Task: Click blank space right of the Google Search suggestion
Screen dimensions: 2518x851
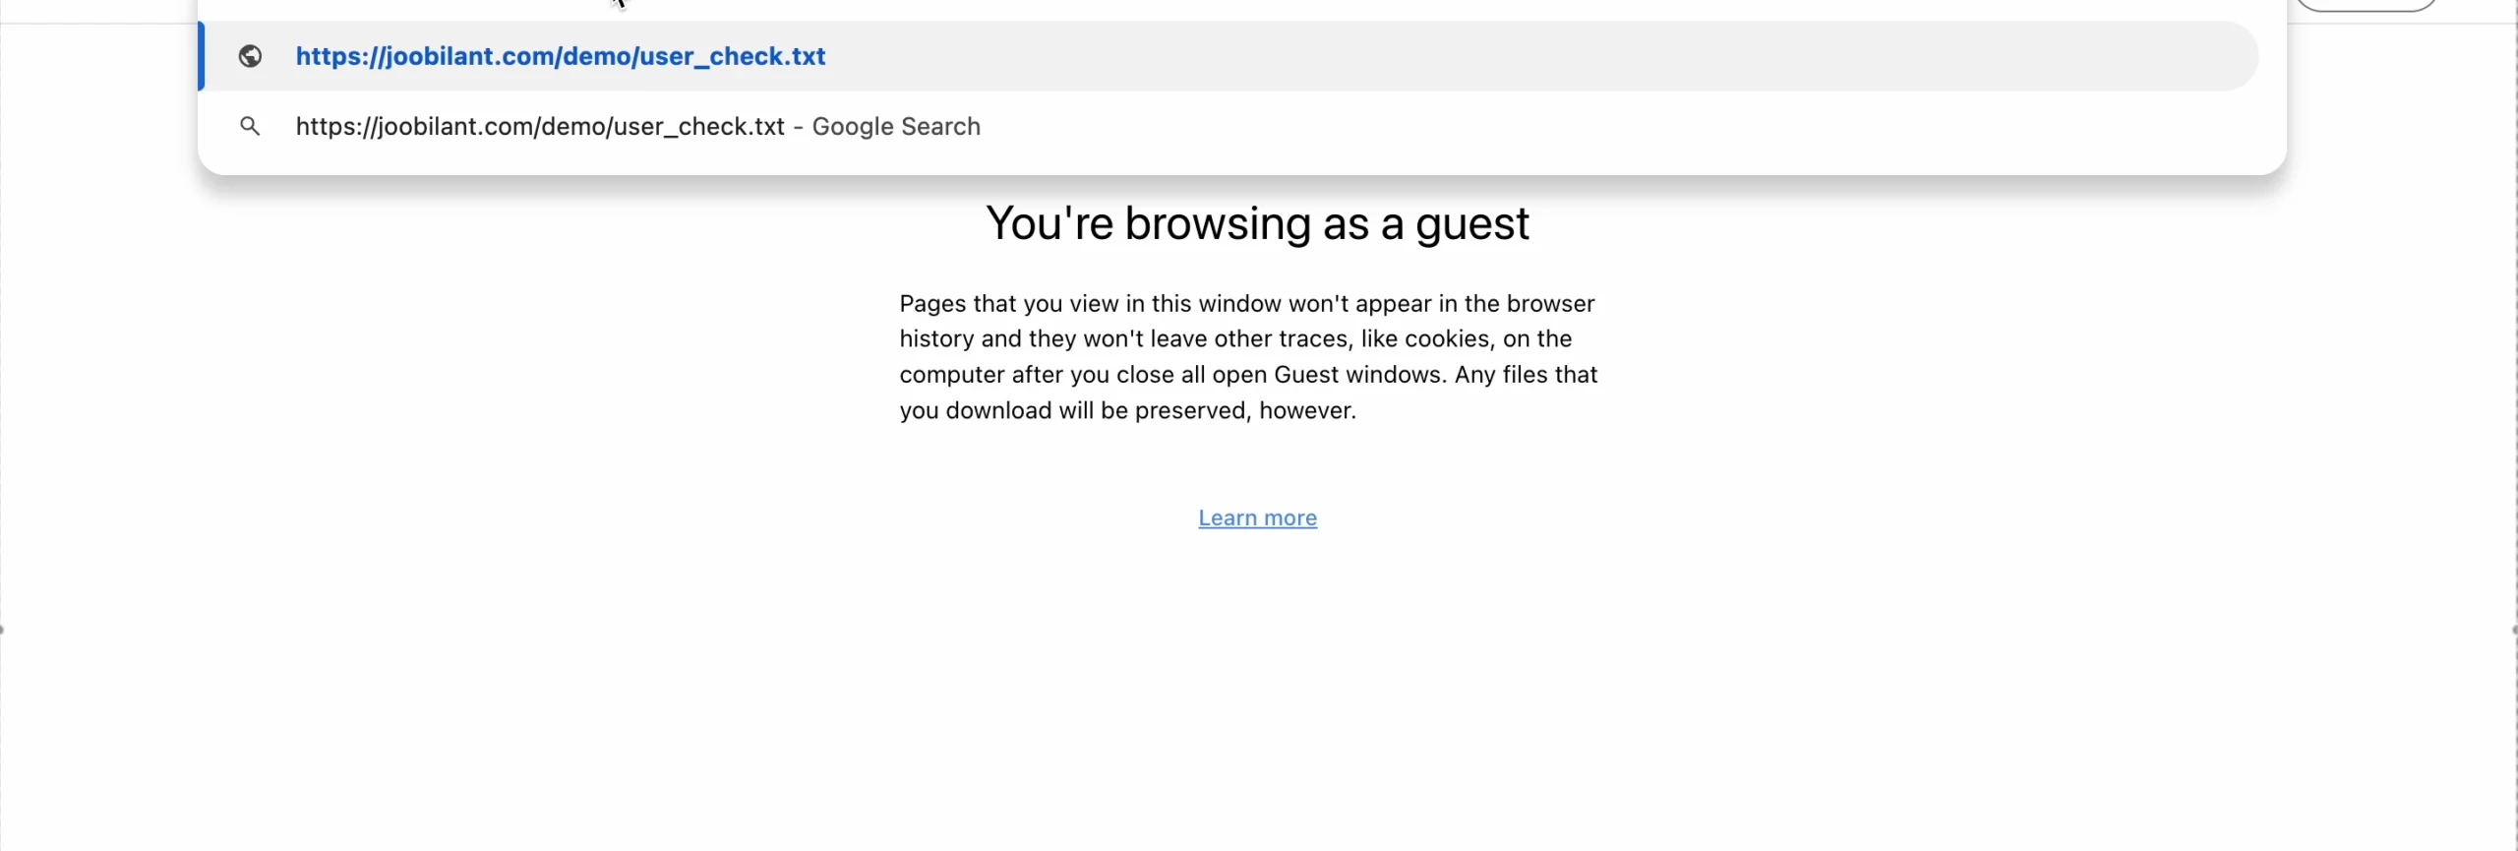Action: (1574, 126)
